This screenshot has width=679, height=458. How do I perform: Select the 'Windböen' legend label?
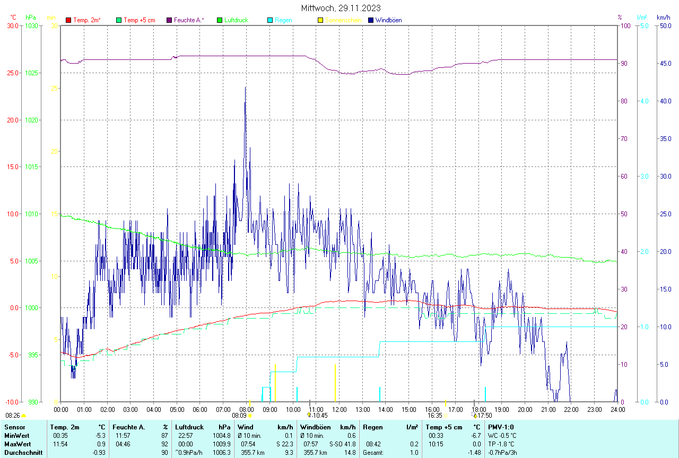pos(389,20)
